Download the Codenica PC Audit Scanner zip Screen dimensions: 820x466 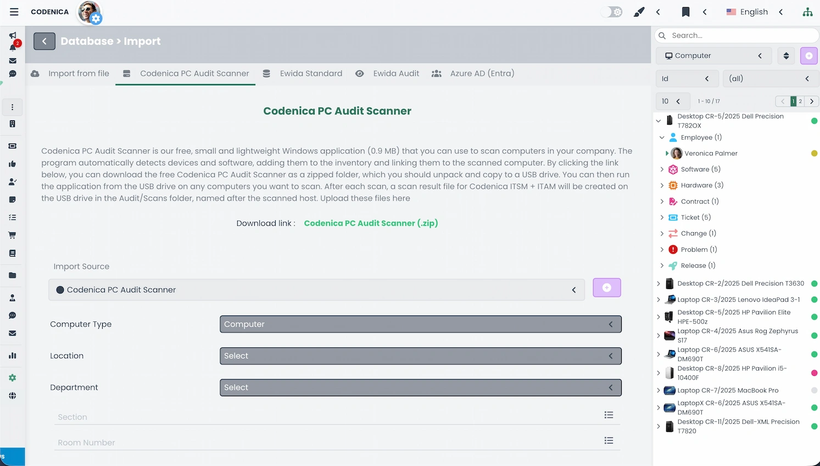click(x=371, y=223)
